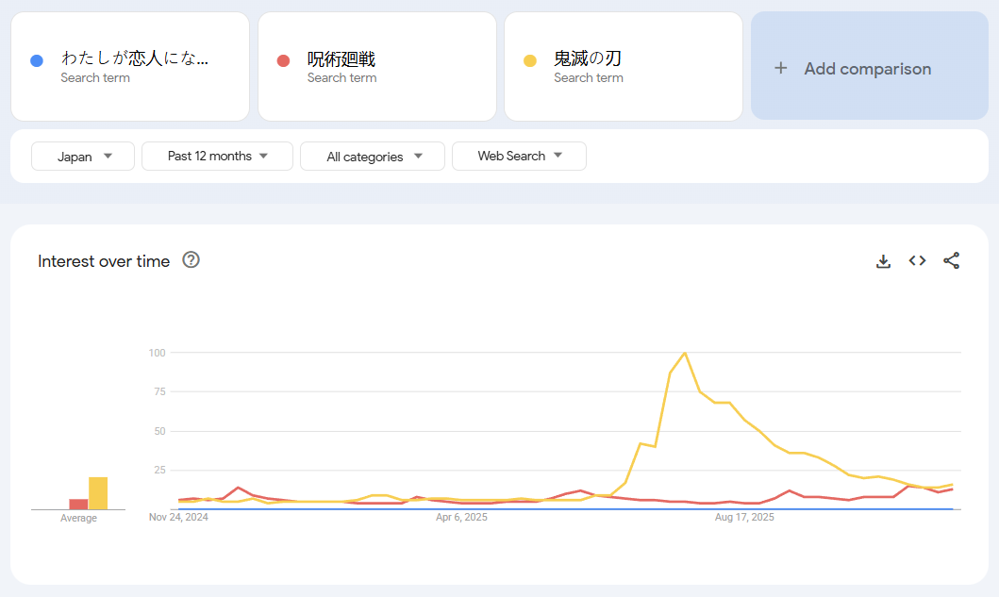Click the Apr 6, 2025 axis label

tap(461, 517)
